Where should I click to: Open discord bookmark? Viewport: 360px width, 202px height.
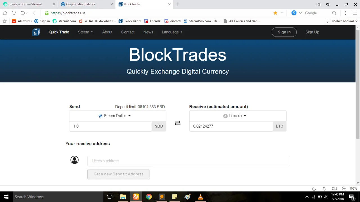click(x=172, y=21)
